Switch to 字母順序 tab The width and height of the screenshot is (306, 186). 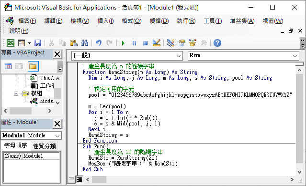click(16, 145)
